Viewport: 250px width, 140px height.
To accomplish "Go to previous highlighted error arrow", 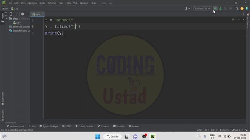I will (x=239, y=19).
